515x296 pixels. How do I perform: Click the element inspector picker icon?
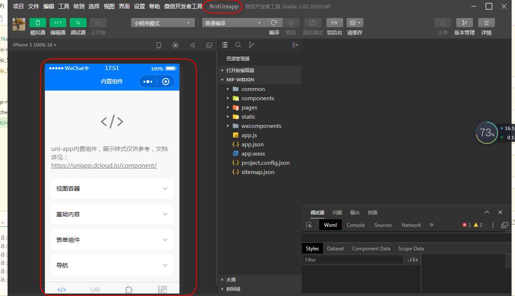(x=309, y=225)
